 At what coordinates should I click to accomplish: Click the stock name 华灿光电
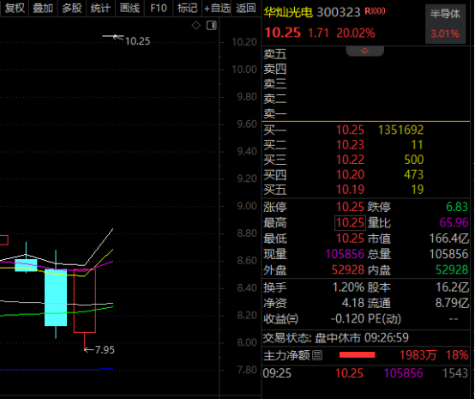pyautogui.click(x=288, y=12)
